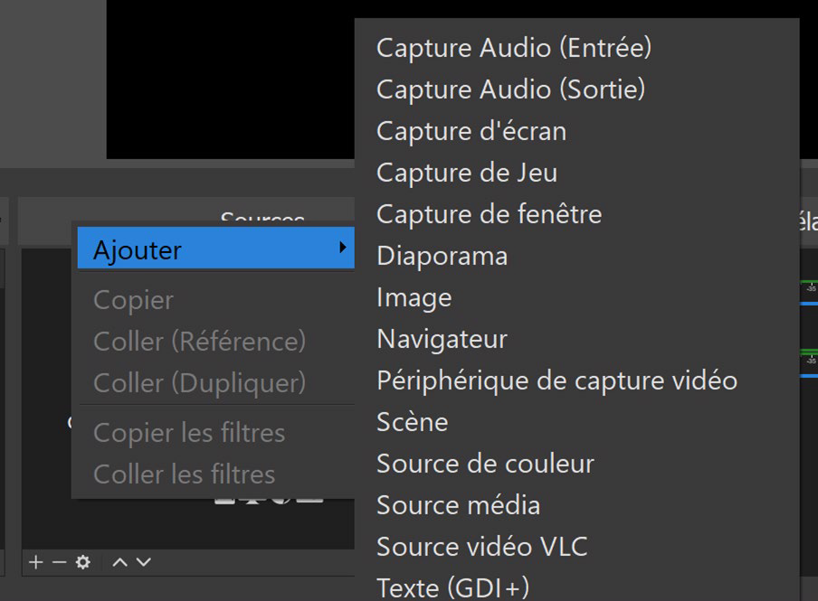Select the Image source entry
818x601 pixels.
(414, 298)
